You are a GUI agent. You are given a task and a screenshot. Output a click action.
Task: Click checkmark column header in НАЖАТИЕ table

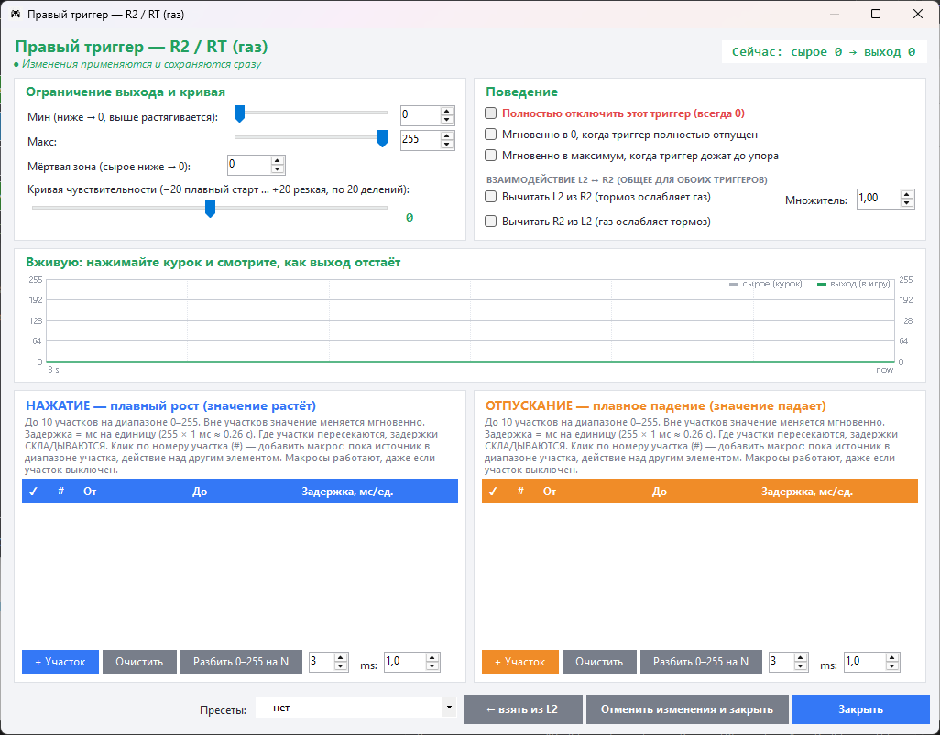point(33,492)
